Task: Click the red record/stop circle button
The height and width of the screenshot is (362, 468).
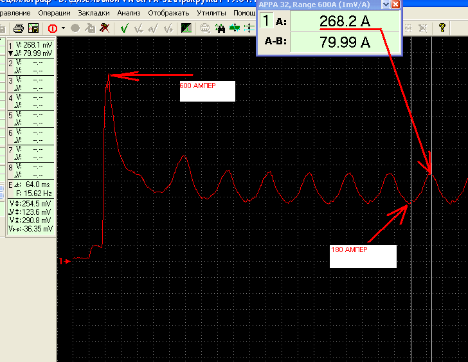Action: click(53, 28)
